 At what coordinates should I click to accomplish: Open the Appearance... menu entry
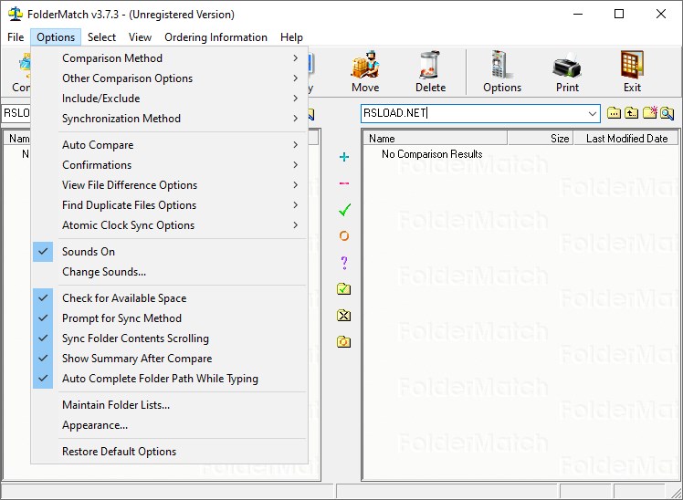[169, 424]
